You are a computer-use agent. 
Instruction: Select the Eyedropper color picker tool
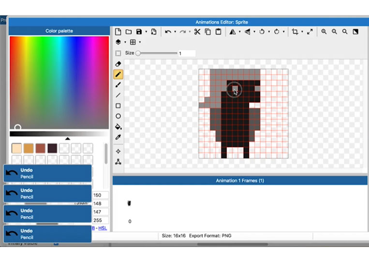[x=118, y=137]
